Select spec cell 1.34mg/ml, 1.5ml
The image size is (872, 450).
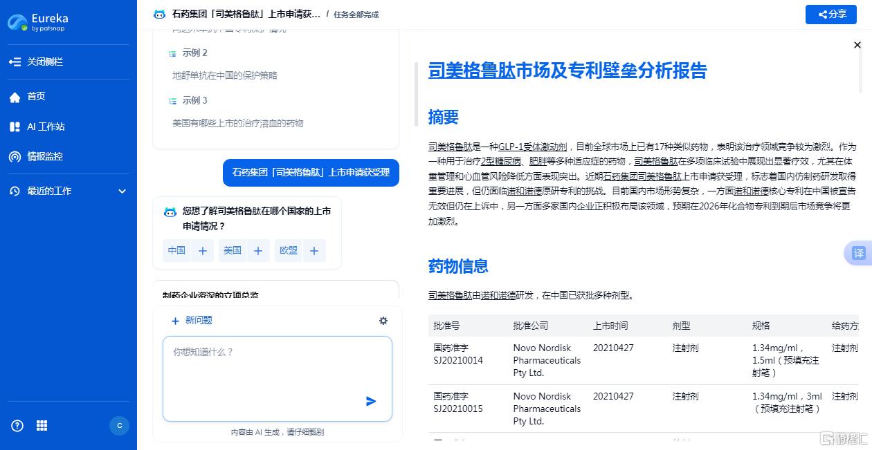point(787,360)
